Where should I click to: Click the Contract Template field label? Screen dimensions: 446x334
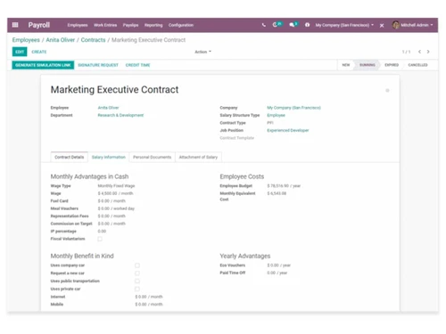tap(237, 138)
